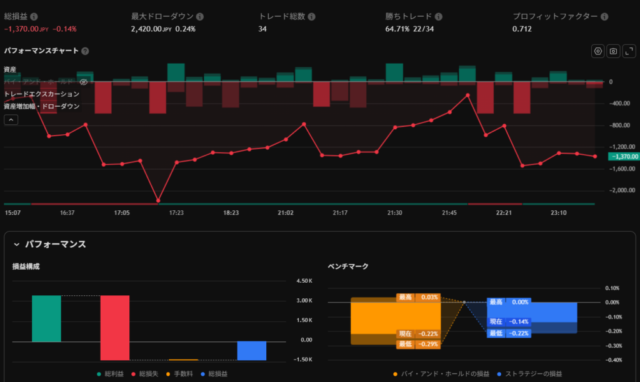Toggle トレードエクスカーション series in legend
Viewport: 640px width, 382px height.
(41, 94)
